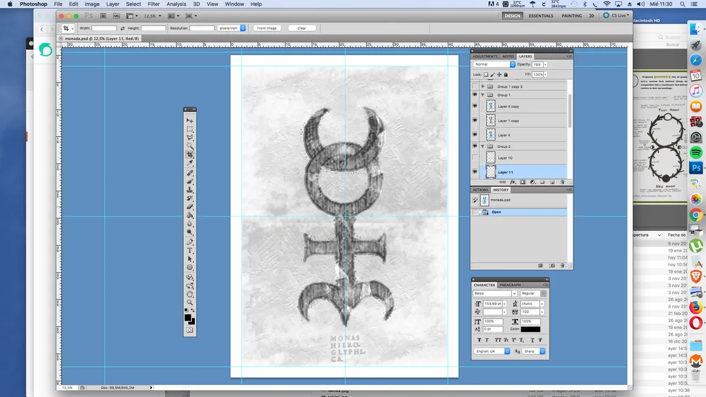
Task: Open the Analysis menu
Action: pos(176,4)
